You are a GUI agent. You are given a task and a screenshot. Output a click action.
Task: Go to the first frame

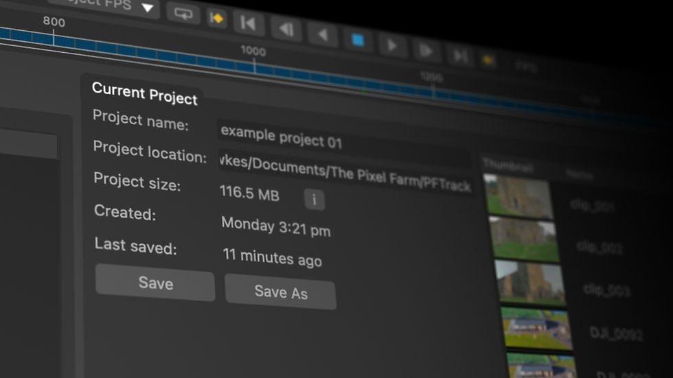[249, 23]
